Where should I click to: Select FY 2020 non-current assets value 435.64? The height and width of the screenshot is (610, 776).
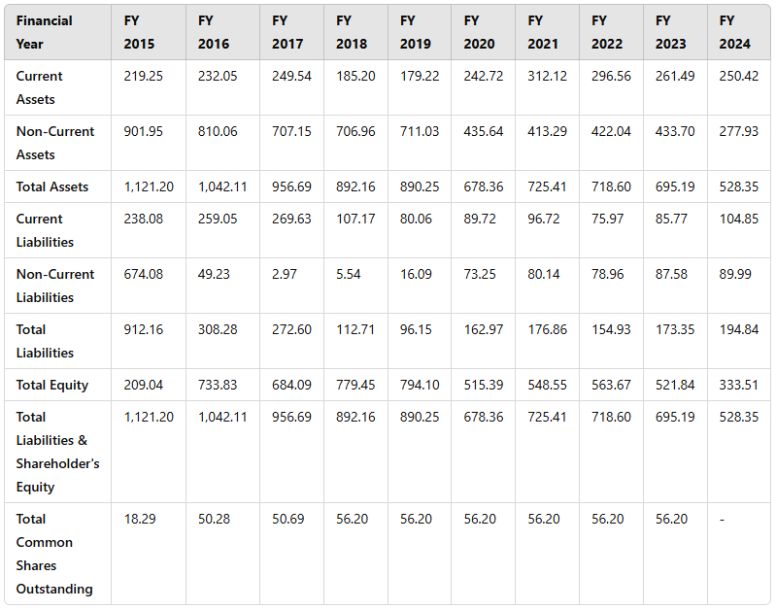coord(483,131)
